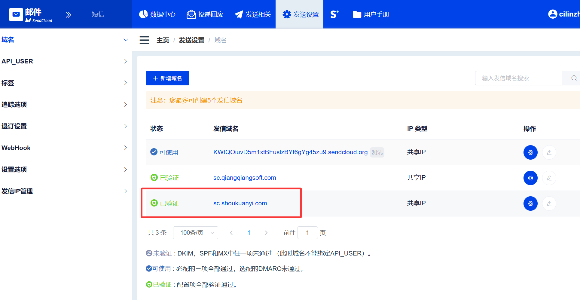
Task: Click the 主页 breadcrumb link
Action: point(163,40)
